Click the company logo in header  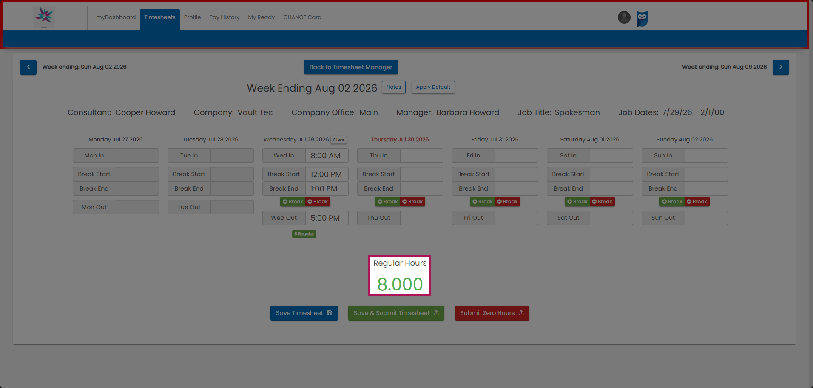tap(44, 17)
